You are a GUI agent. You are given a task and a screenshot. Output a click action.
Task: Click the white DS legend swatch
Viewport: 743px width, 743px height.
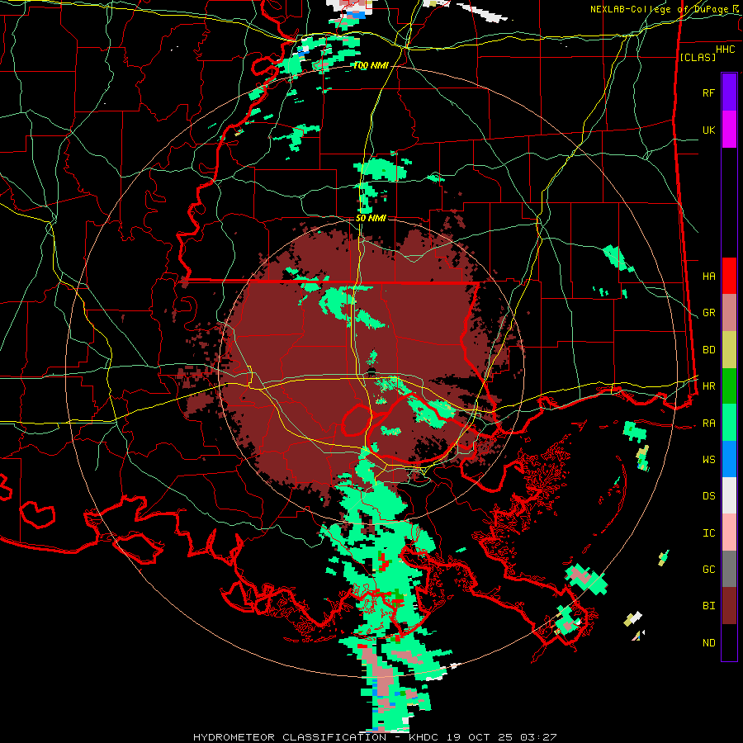(729, 495)
